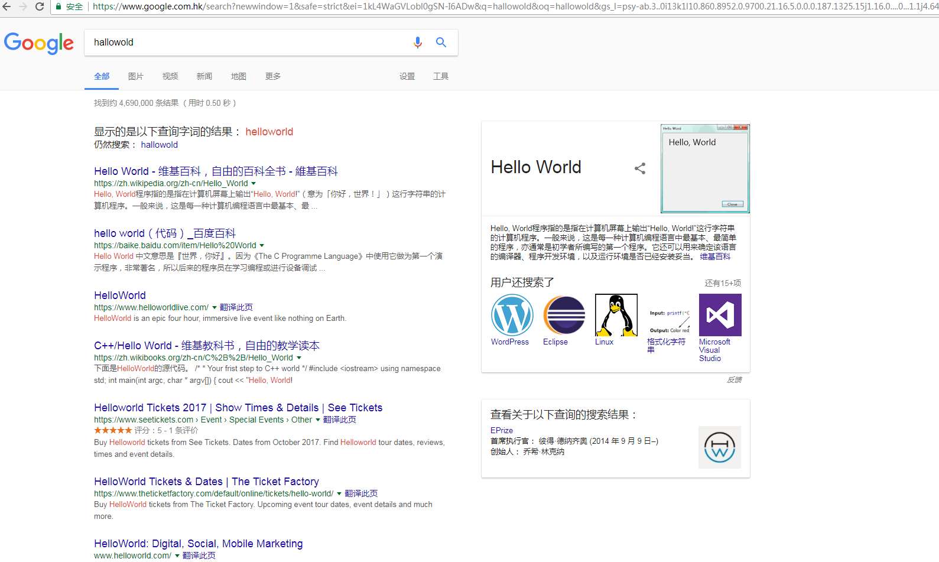Open the EPrize related search link
The image size is (939, 562).
pyautogui.click(x=502, y=430)
